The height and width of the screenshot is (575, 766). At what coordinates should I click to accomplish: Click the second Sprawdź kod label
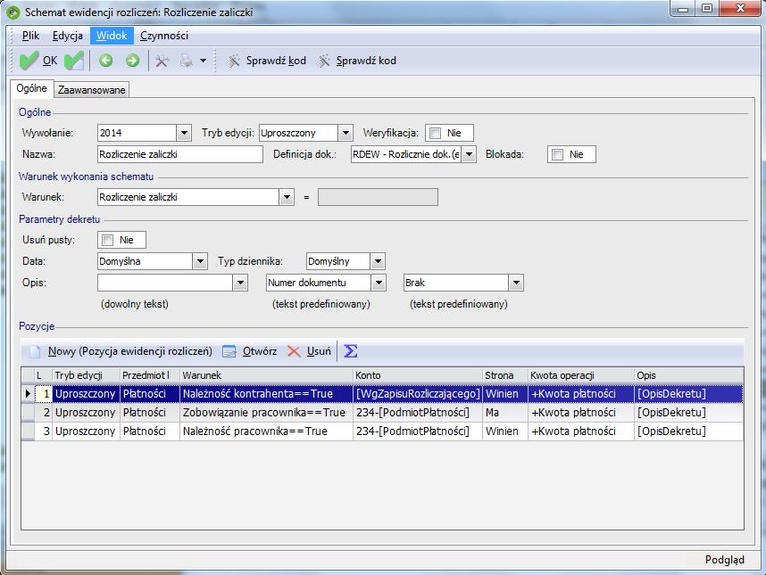click(x=366, y=61)
